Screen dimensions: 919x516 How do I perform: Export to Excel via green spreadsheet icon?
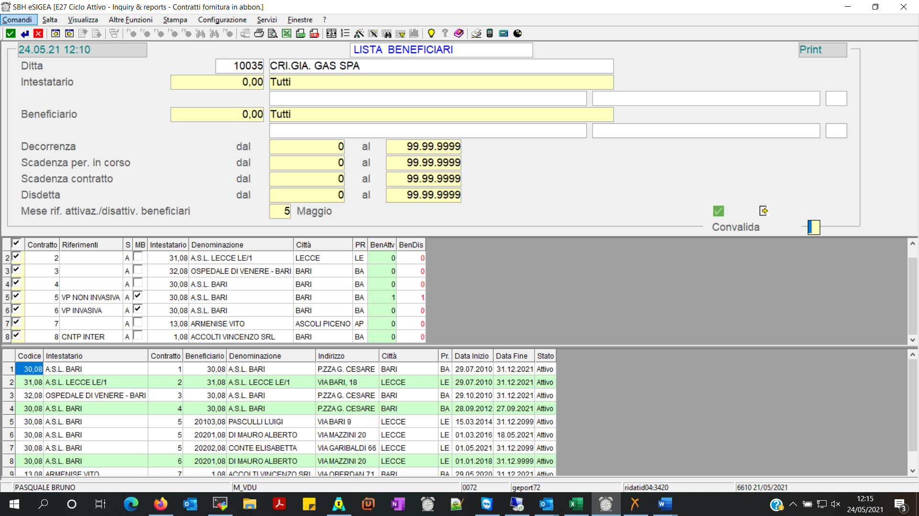click(286, 33)
